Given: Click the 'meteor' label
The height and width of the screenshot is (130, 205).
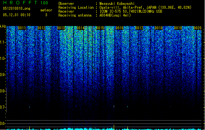Looking at the screenshot, I should click(x=46, y=10).
